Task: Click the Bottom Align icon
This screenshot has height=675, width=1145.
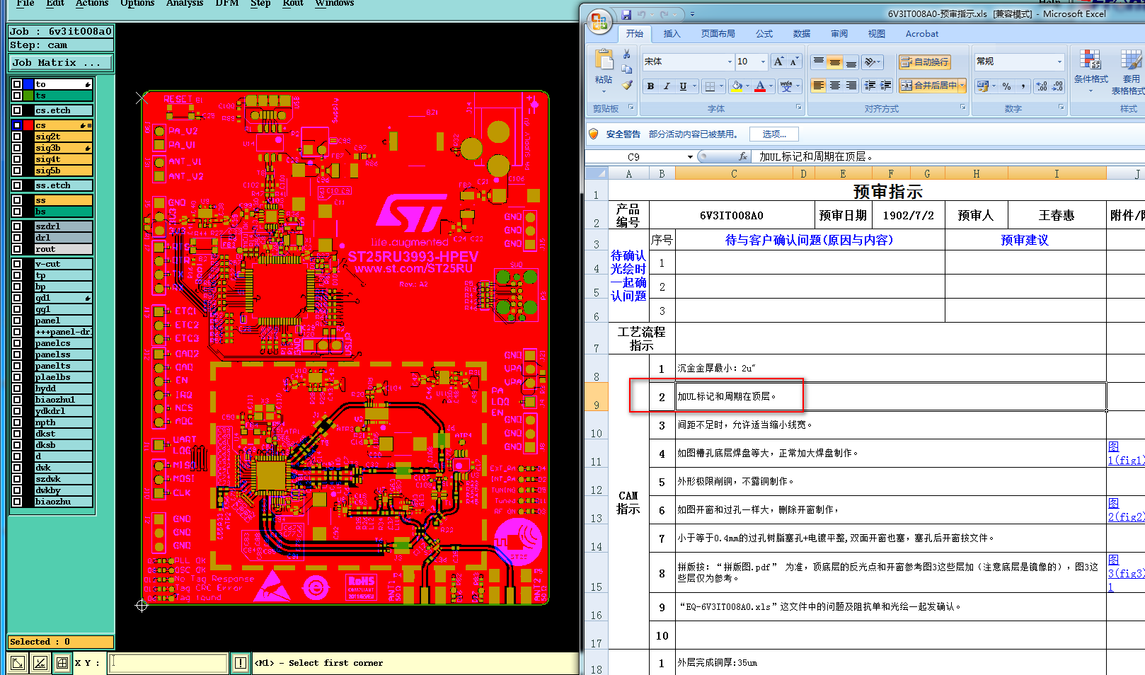Action: click(851, 62)
